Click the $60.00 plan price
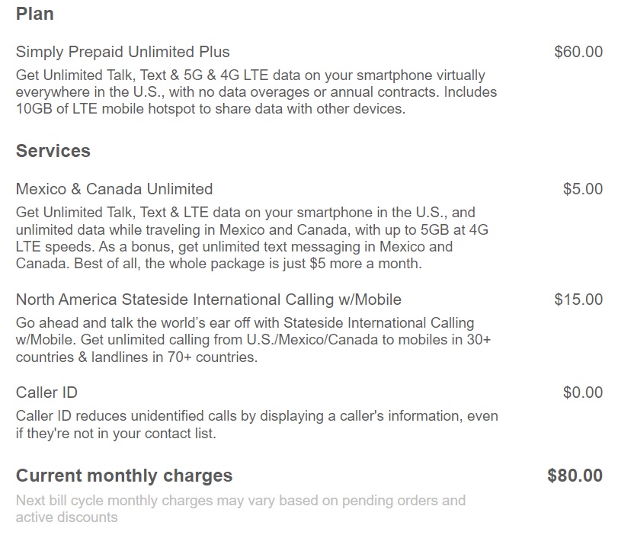Screen dimensions: 618x535 pyautogui.click(x=578, y=52)
